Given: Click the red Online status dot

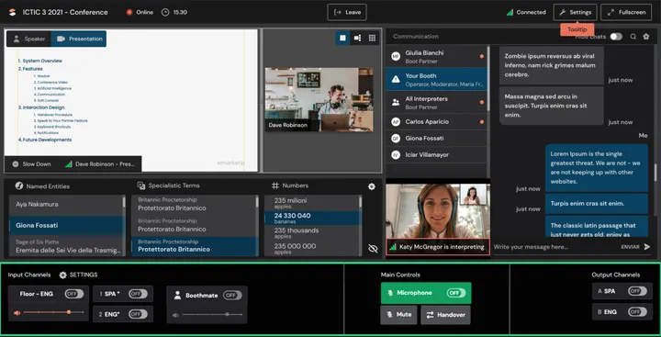Looking at the screenshot, I should point(129,12).
